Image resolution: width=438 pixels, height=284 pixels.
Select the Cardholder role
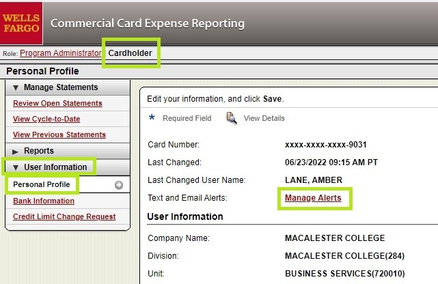click(131, 53)
